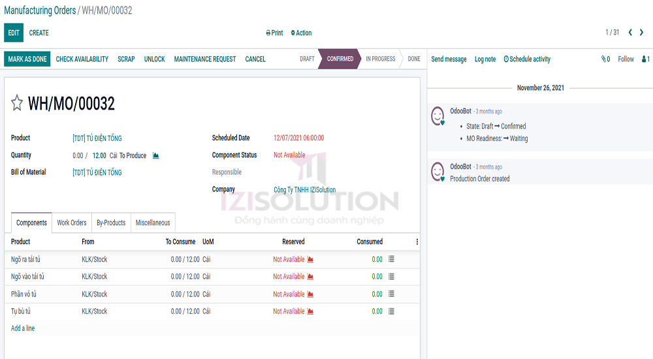Open Bill of Material [TDT] TỦ ĐIỆN TỔNG link

[97, 172]
